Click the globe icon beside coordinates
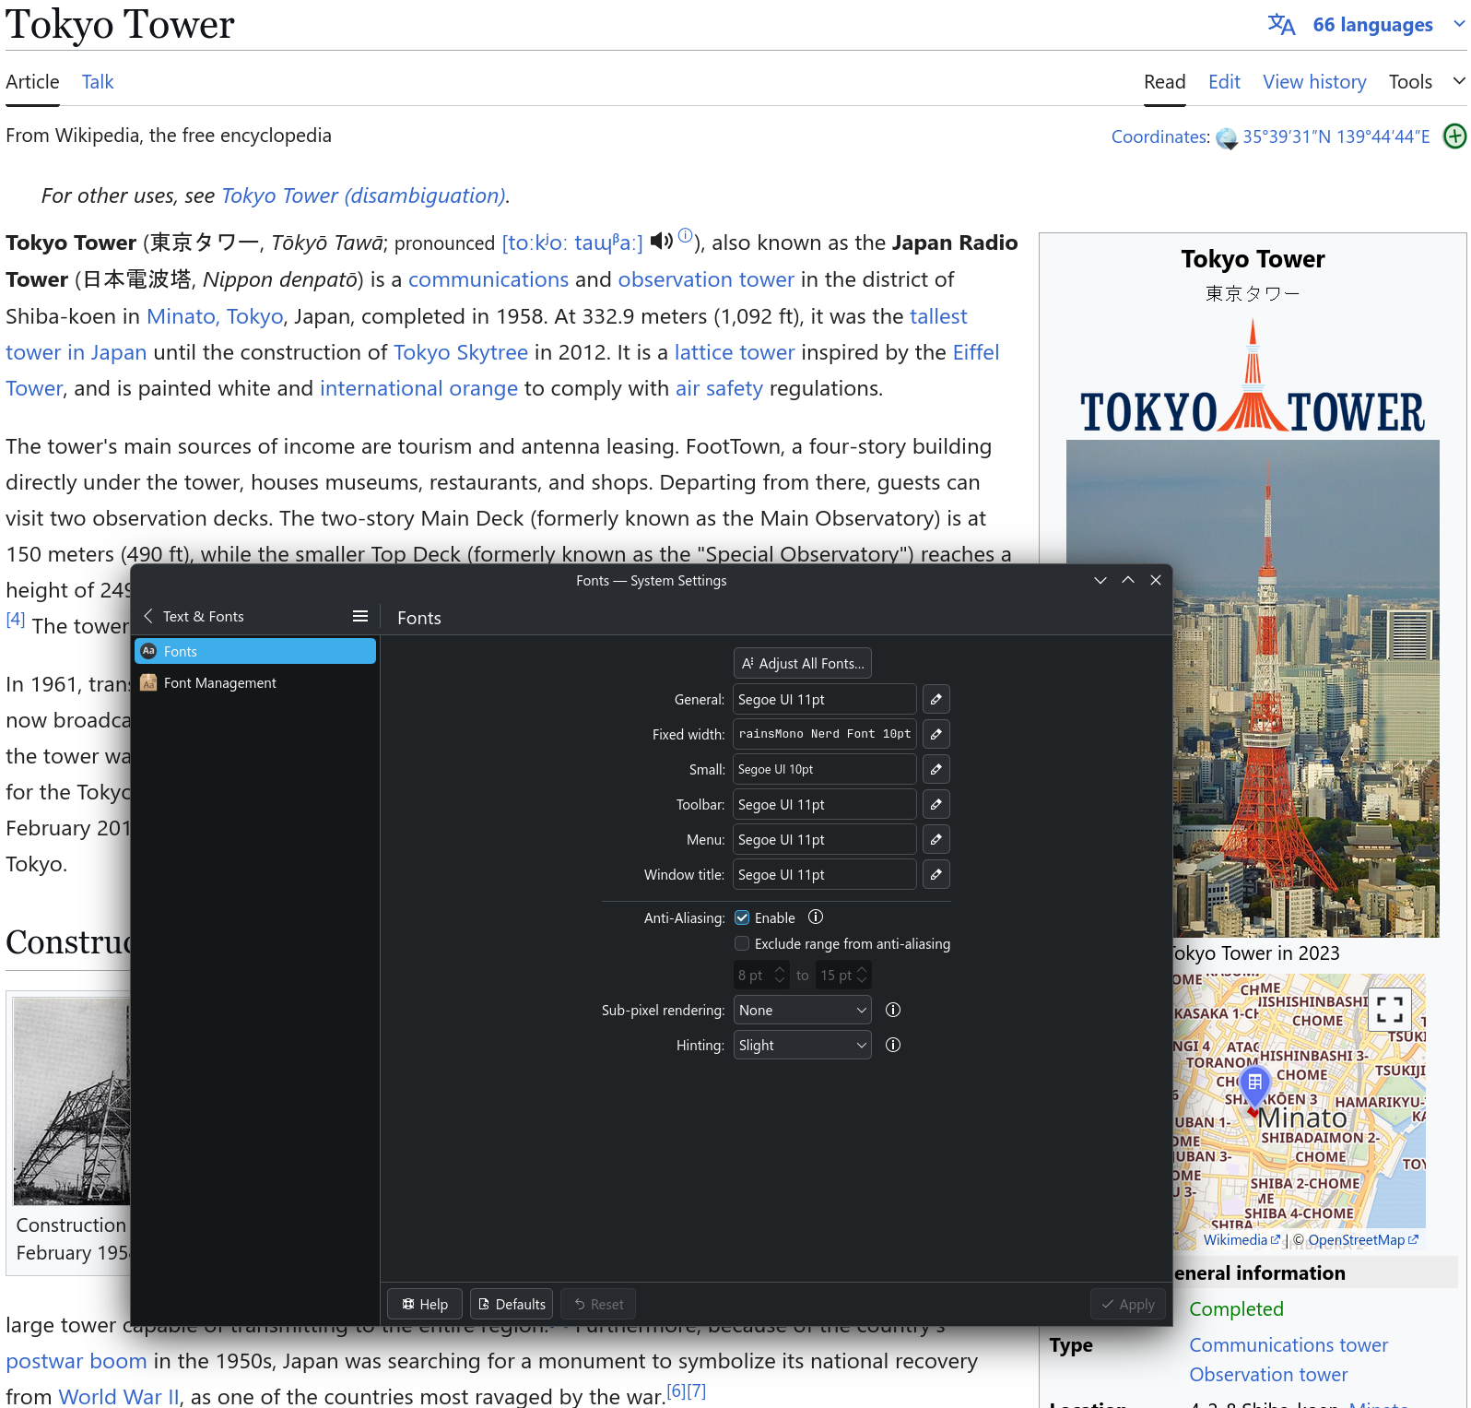This screenshot has height=1408, width=1471. (x=1226, y=138)
